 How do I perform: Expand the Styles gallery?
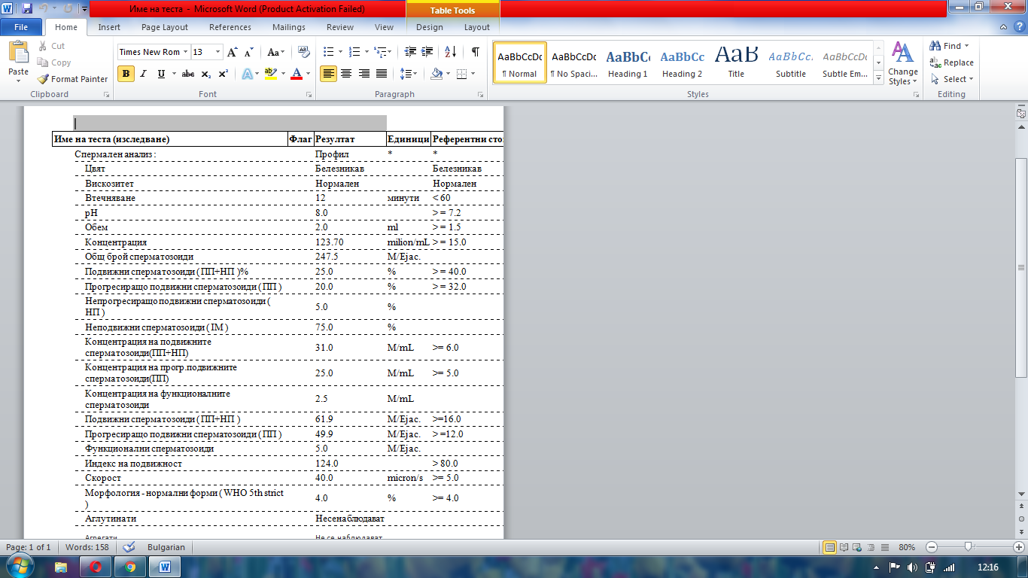[x=878, y=78]
